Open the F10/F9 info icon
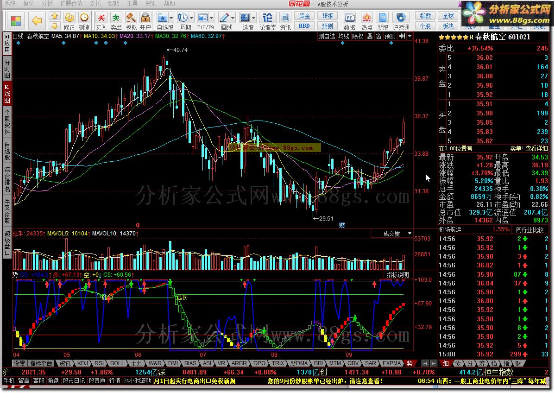 tap(203, 17)
